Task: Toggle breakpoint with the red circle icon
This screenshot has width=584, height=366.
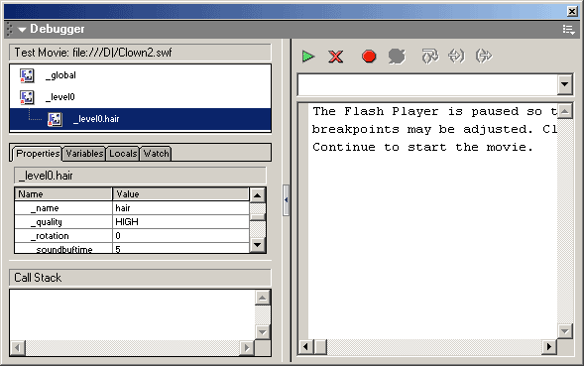Action: (369, 57)
